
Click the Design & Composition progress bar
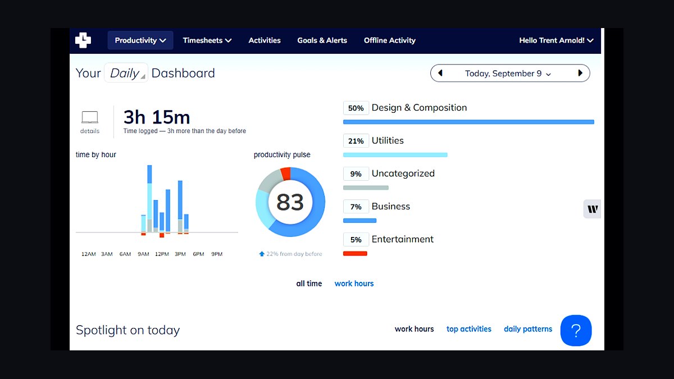[468, 122]
